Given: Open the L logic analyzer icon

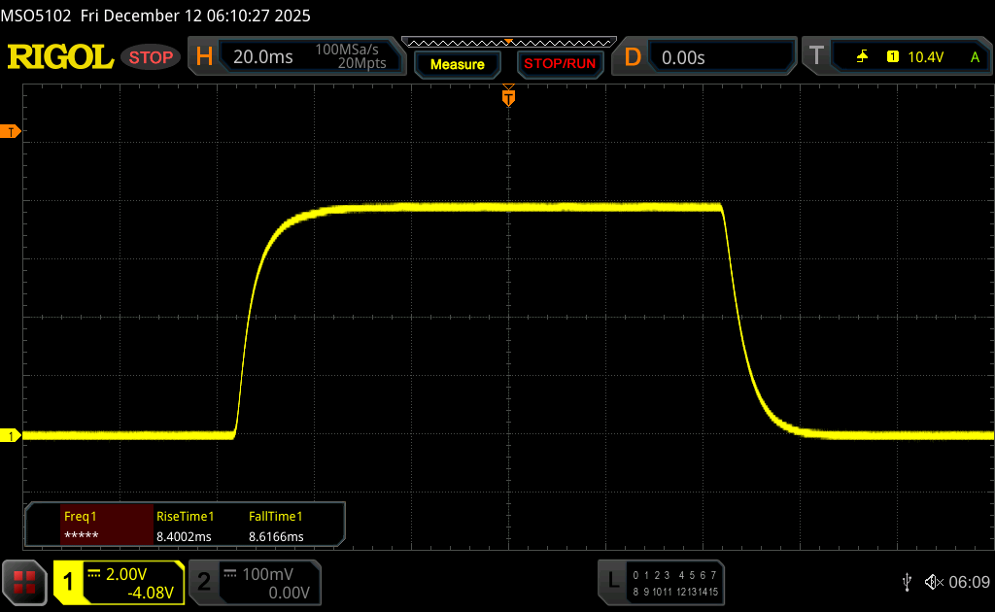Looking at the screenshot, I should coord(612,581).
